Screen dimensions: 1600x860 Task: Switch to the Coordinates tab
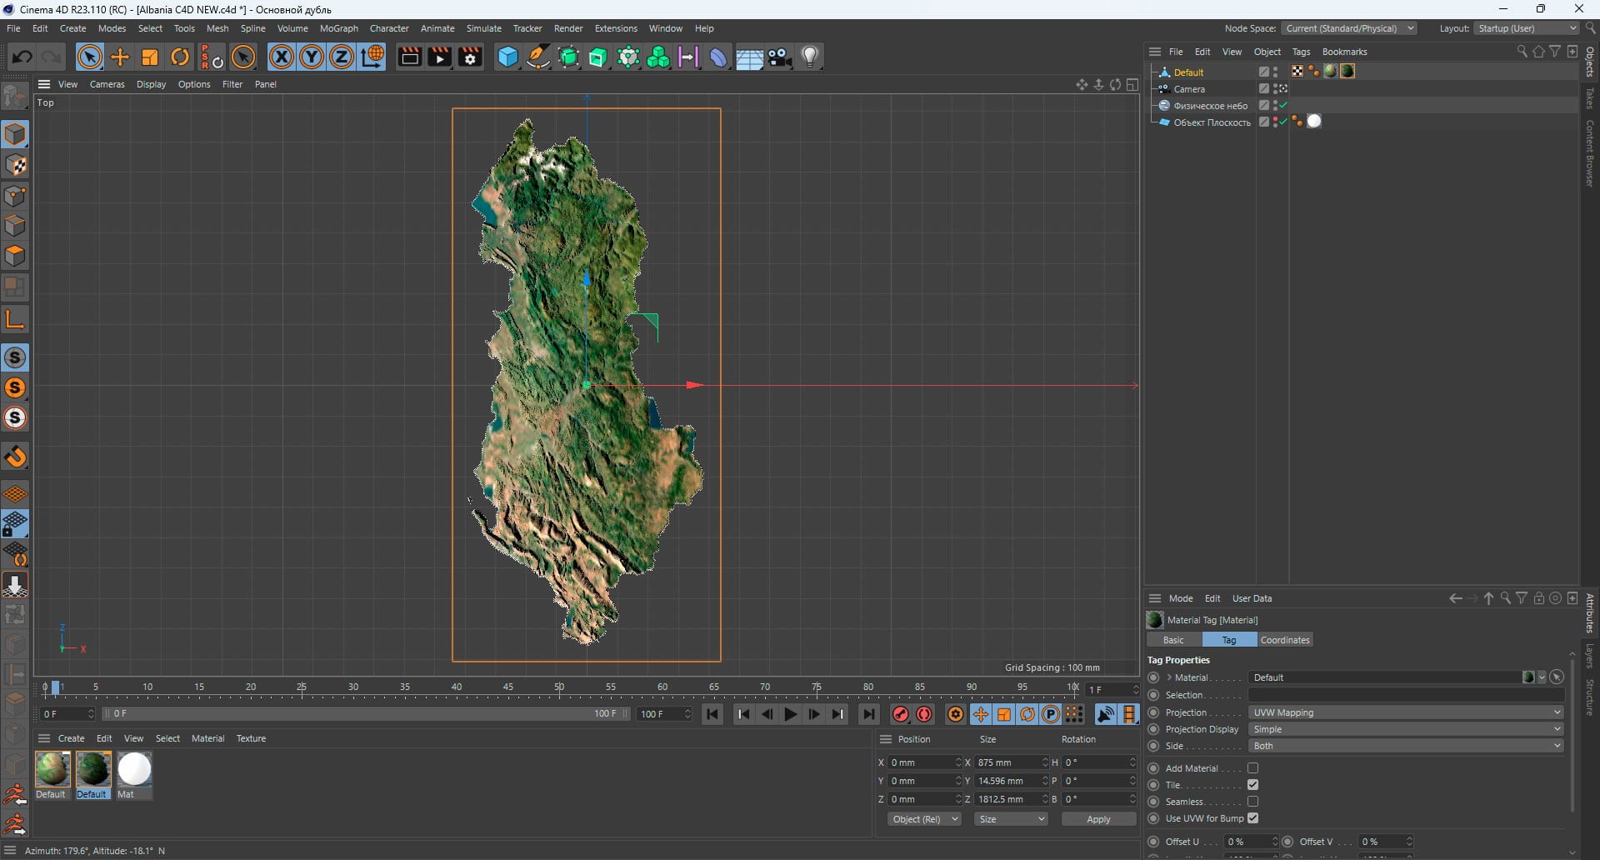pyautogui.click(x=1285, y=640)
